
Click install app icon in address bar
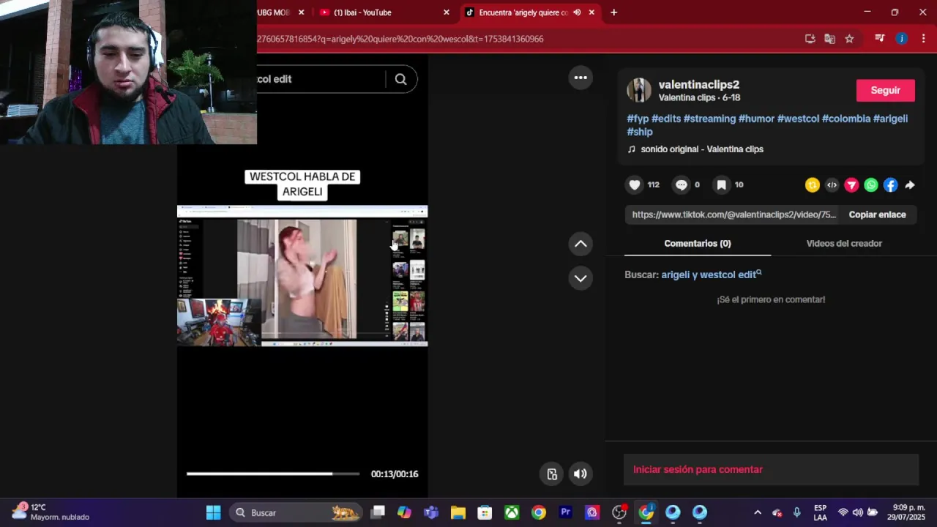pyautogui.click(x=810, y=39)
